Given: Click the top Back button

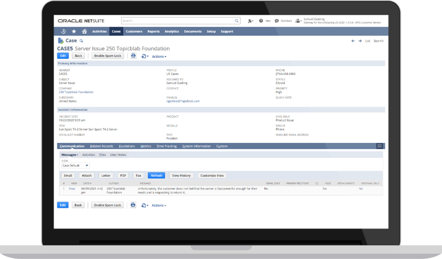Looking at the screenshot, I should click(x=79, y=56).
